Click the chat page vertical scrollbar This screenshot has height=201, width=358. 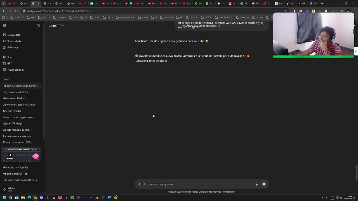356,173
